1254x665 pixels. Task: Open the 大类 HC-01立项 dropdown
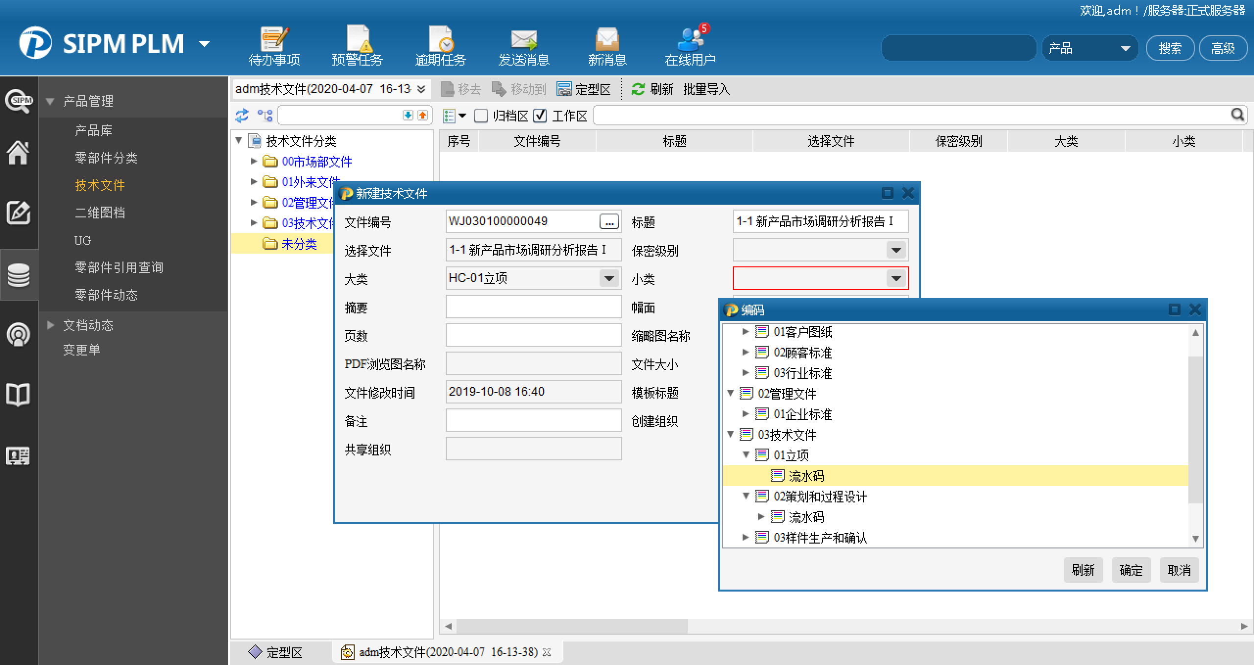[x=609, y=279]
